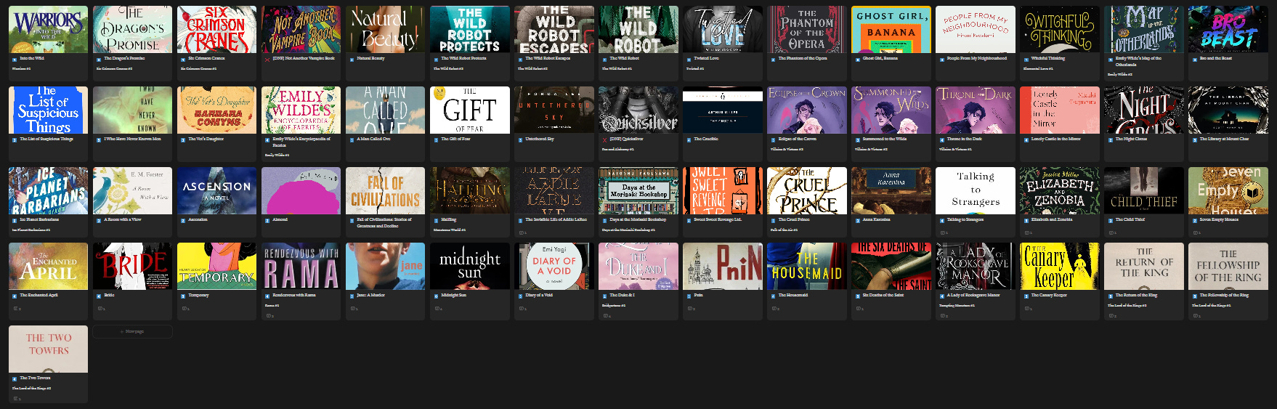Open the Ghost Girl, Banana title link
This screenshot has width=1277, height=409.
(x=880, y=59)
